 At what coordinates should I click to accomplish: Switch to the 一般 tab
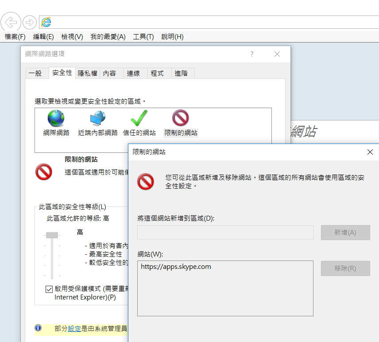[37, 73]
